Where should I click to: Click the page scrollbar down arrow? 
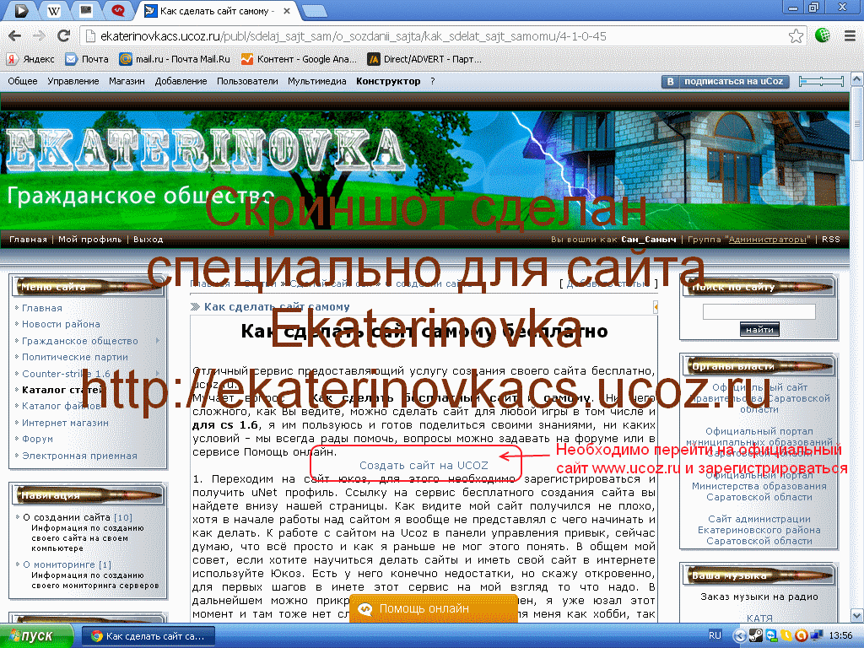[x=857, y=615]
